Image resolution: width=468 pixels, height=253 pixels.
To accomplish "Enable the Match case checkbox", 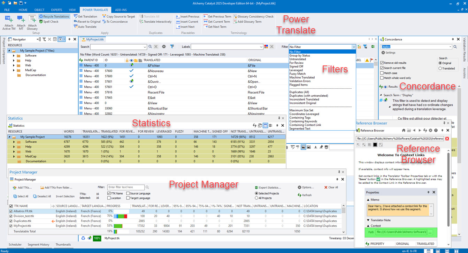I will click(382, 73).
